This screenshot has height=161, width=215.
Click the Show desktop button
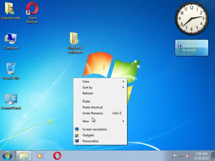213,156
